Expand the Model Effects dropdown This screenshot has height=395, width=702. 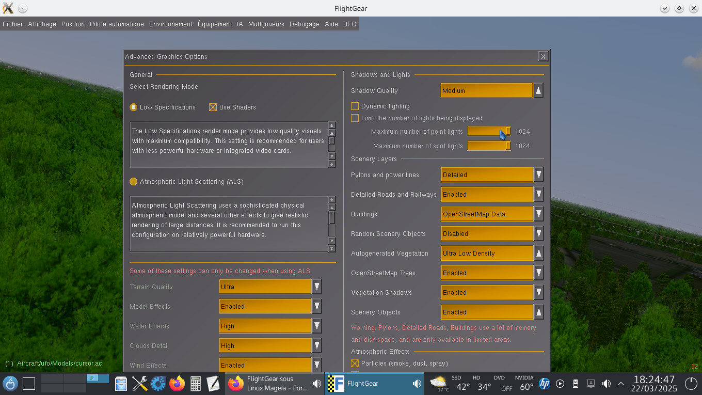point(317,307)
